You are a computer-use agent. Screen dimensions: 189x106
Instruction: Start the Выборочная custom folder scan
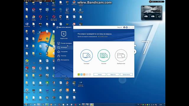[121, 55]
